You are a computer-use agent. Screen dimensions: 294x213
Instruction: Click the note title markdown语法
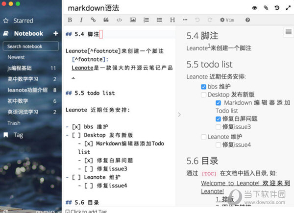point(94,8)
